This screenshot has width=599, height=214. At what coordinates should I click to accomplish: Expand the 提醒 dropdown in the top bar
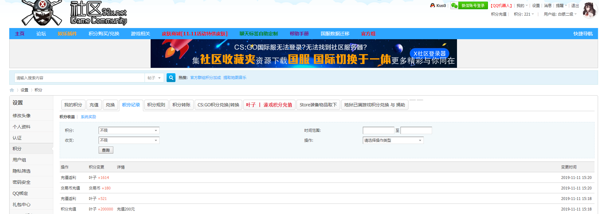[x=561, y=6]
